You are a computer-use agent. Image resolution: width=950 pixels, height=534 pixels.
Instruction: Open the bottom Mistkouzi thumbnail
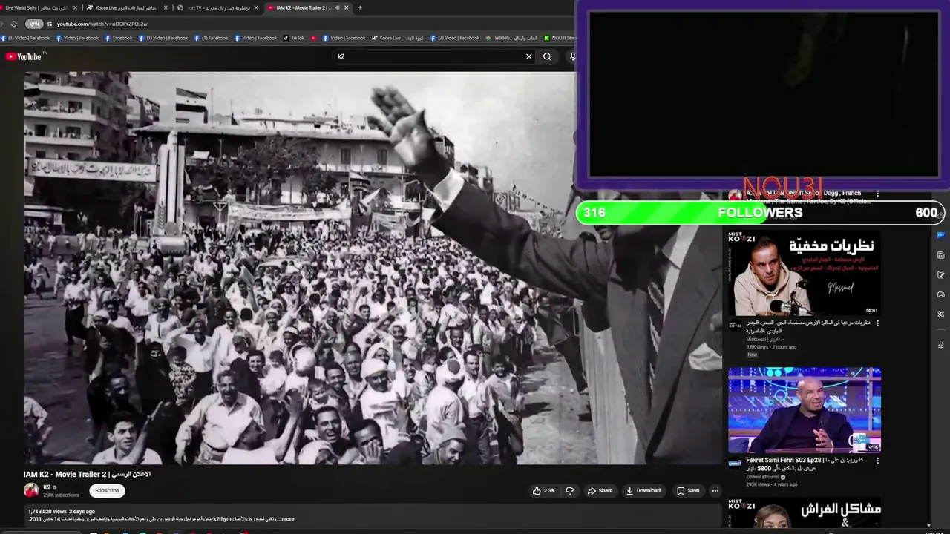pos(805,513)
